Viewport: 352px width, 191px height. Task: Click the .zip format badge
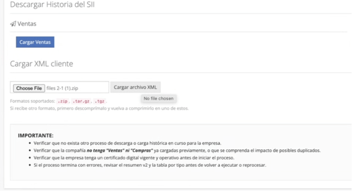[63, 101]
